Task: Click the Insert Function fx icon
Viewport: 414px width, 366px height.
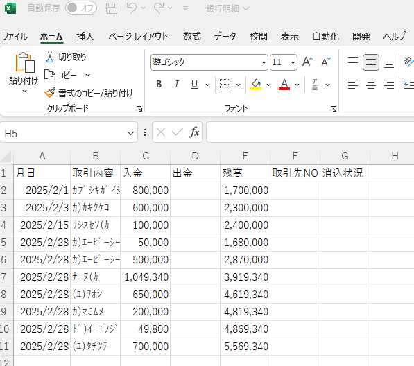Action: tap(194, 132)
